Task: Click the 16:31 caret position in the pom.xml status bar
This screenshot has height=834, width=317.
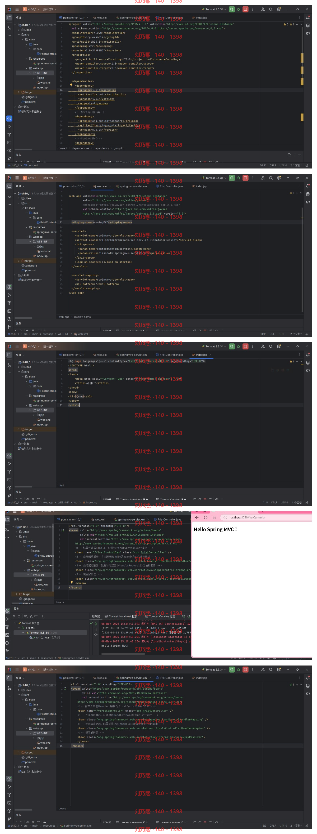Action: 263,165
